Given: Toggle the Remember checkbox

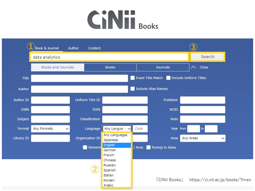Looking at the screenshot, I should tap(85, 147).
